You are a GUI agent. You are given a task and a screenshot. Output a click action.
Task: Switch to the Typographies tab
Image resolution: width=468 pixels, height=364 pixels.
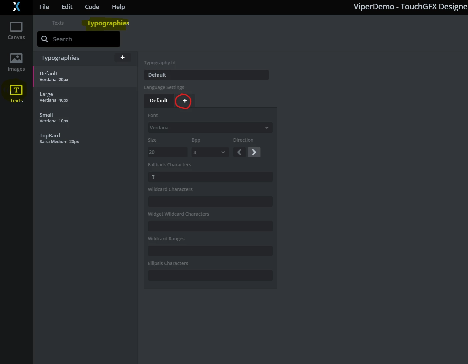[108, 23]
